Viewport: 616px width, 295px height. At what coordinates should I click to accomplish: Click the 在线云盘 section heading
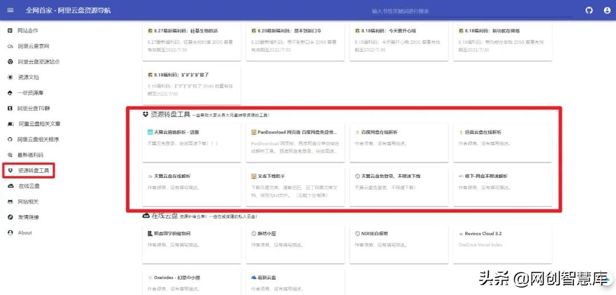point(165,216)
